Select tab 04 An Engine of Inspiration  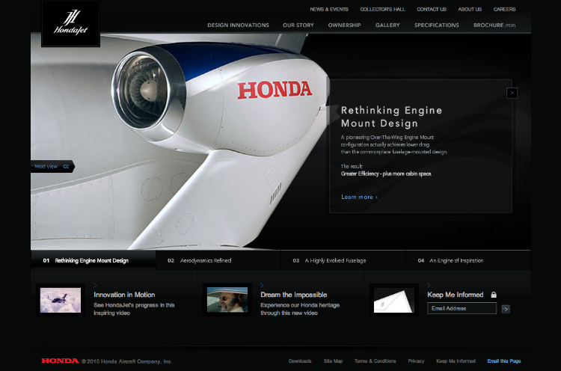click(x=468, y=260)
